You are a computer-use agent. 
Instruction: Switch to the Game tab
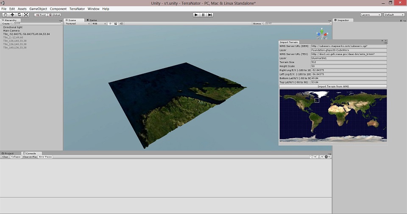(92, 20)
